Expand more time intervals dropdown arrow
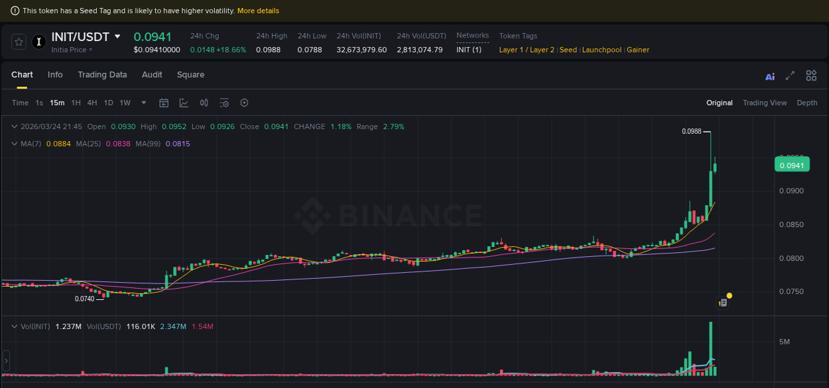Viewport: 829px width, 388px height. 144,103
